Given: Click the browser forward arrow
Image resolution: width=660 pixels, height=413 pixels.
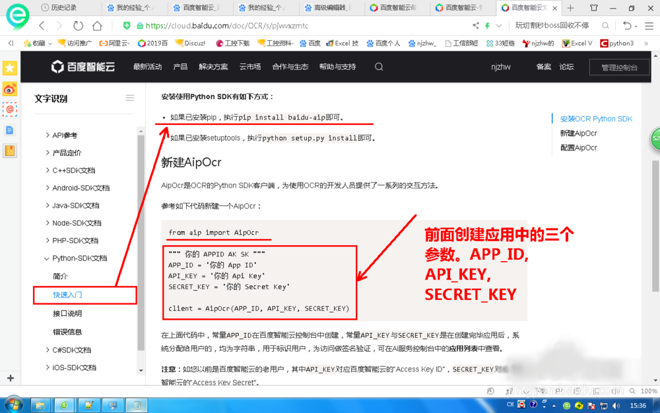Looking at the screenshot, I should 59,26.
